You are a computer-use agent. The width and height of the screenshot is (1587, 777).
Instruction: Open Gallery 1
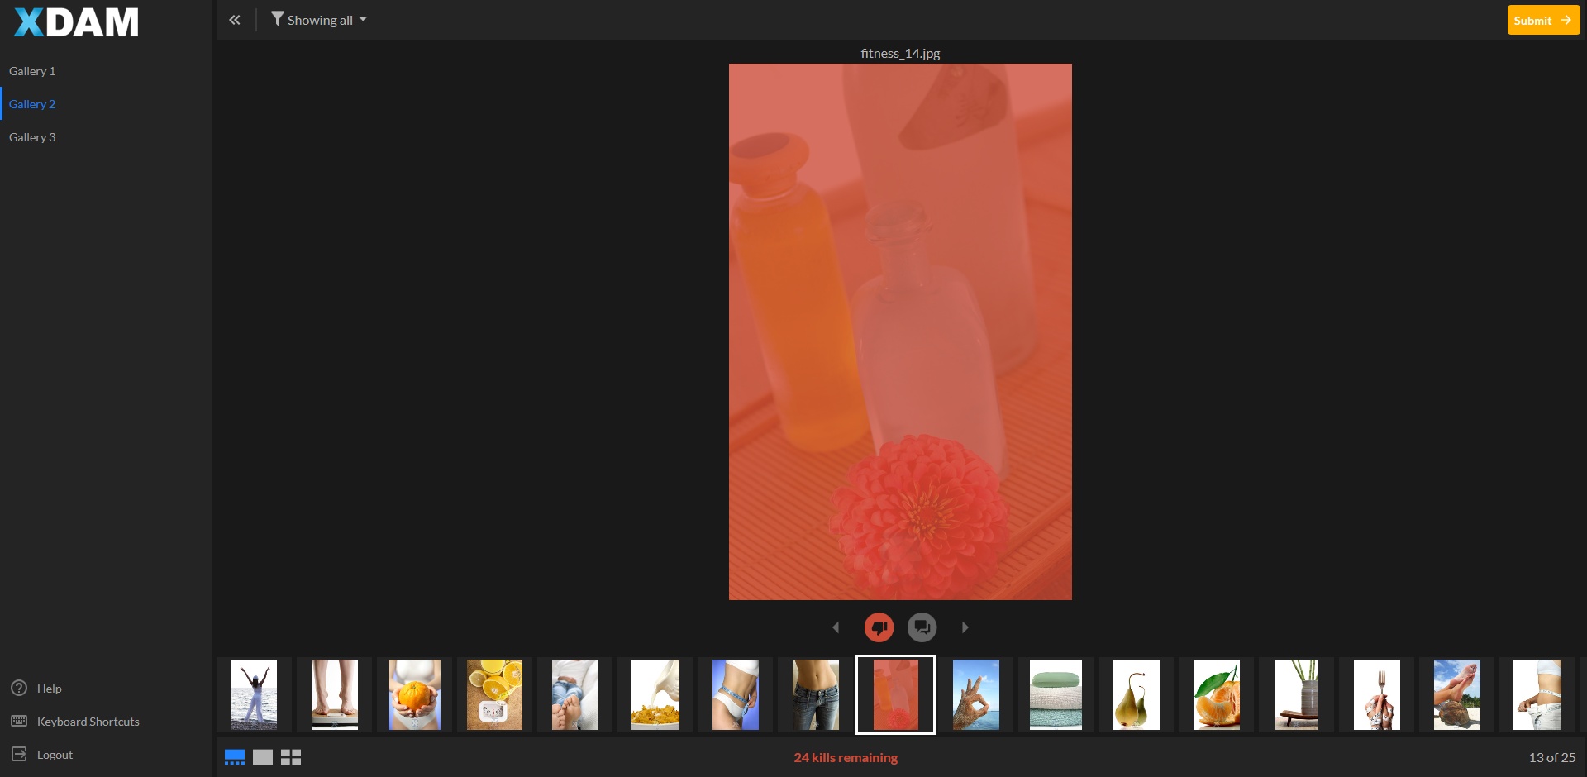tap(32, 71)
